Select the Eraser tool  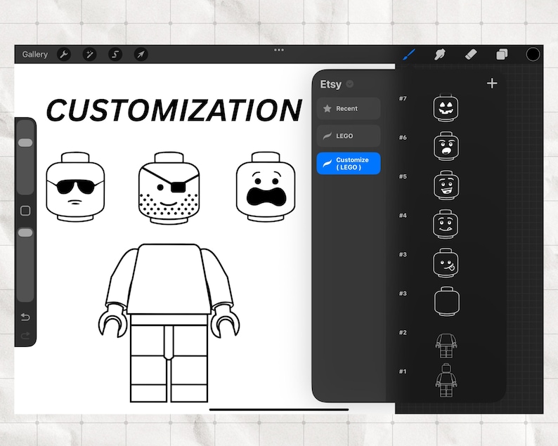tap(471, 54)
